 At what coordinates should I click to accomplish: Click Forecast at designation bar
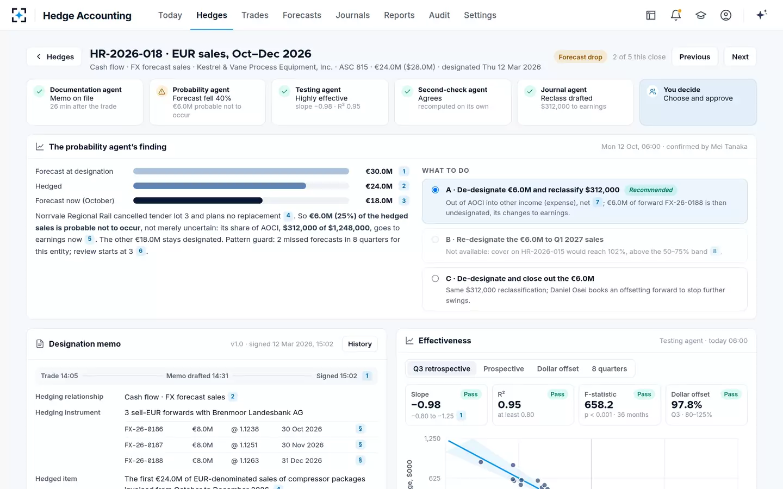[241, 171]
